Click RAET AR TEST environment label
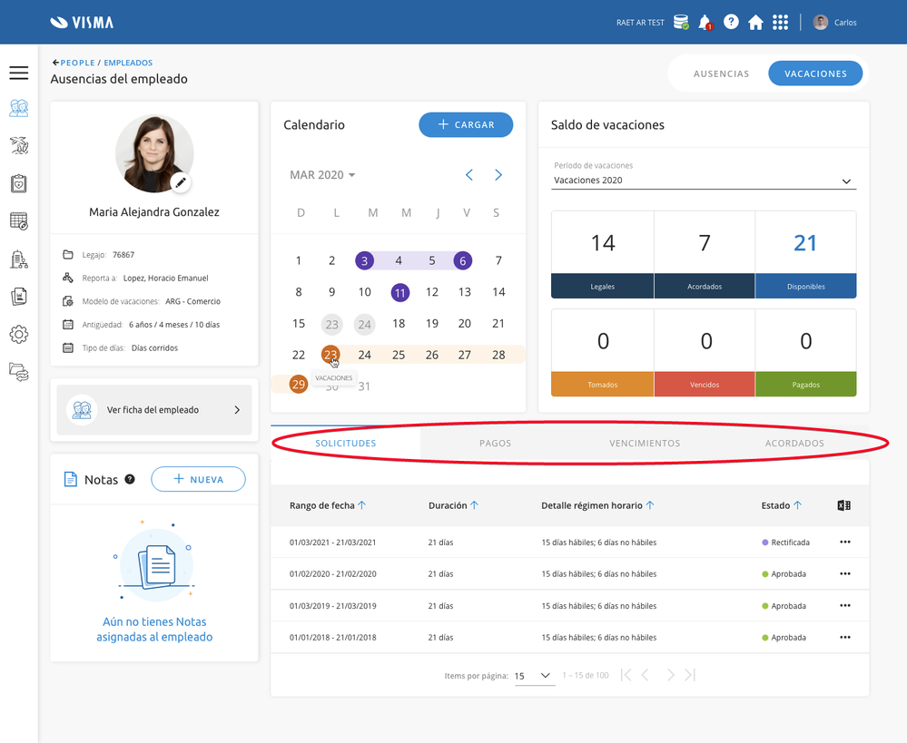907x743 pixels. [x=640, y=23]
